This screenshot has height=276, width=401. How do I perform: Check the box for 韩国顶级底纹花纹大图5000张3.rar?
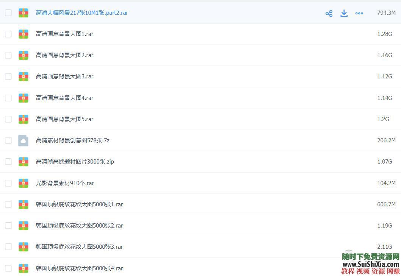coord(8,246)
